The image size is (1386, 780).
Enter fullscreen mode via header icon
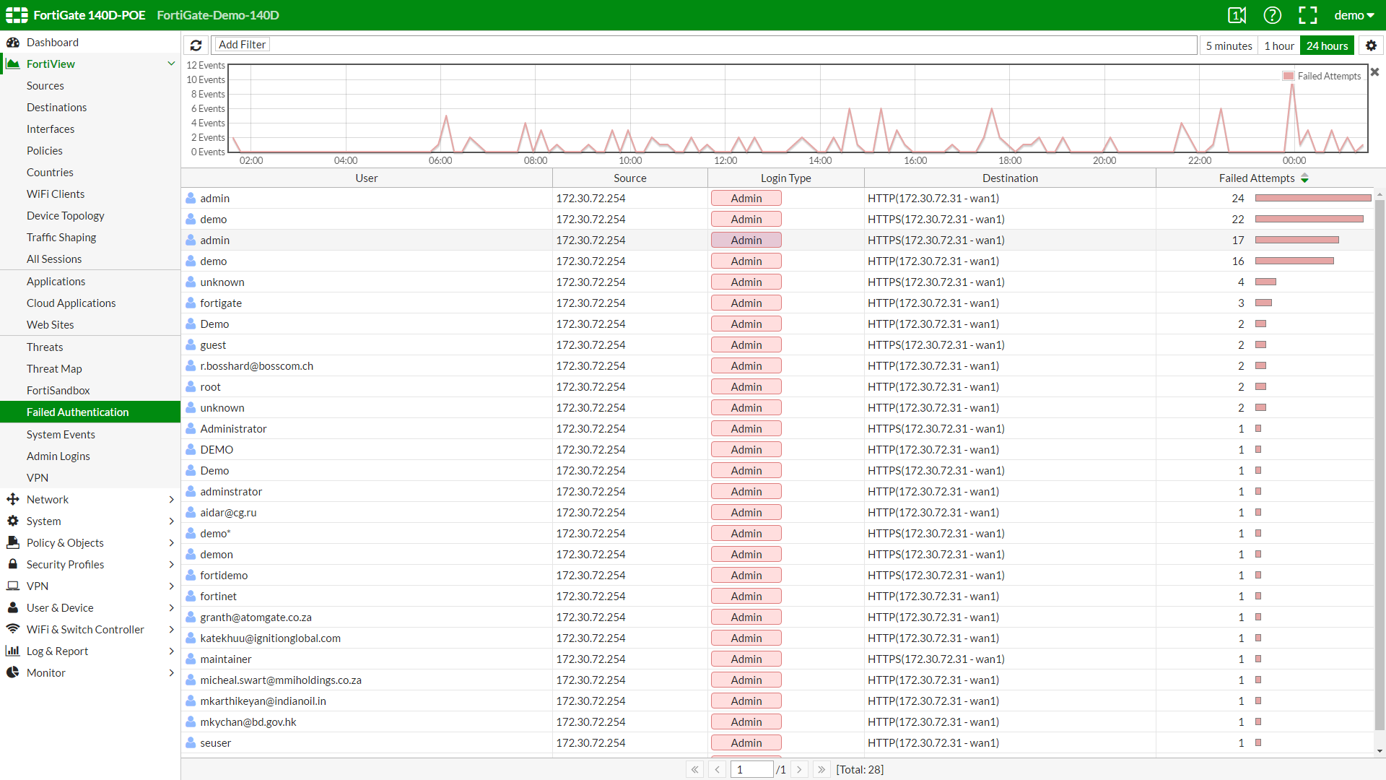(x=1307, y=15)
